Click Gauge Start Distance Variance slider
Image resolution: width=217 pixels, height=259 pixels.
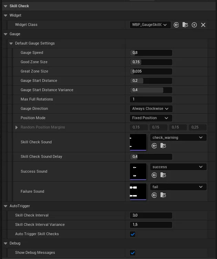point(151,90)
